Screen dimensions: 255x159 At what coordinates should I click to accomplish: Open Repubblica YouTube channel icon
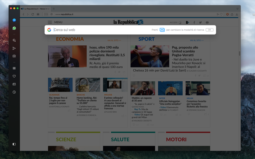pyautogui.click(x=207, y=22)
